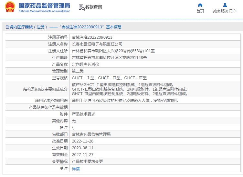
Task: Open the 详情 details link
Action: pos(76,169)
